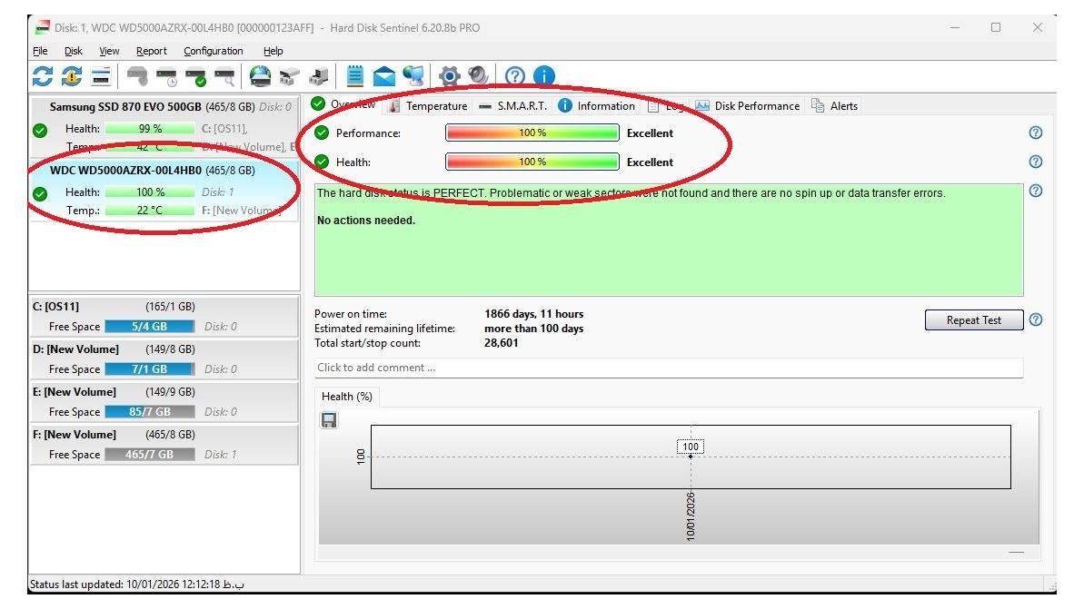Click the first Refresh arrows toolbar icon
Image resolution: width=1084 pixels, height=609 pixels.
click(x=42, y=76)
